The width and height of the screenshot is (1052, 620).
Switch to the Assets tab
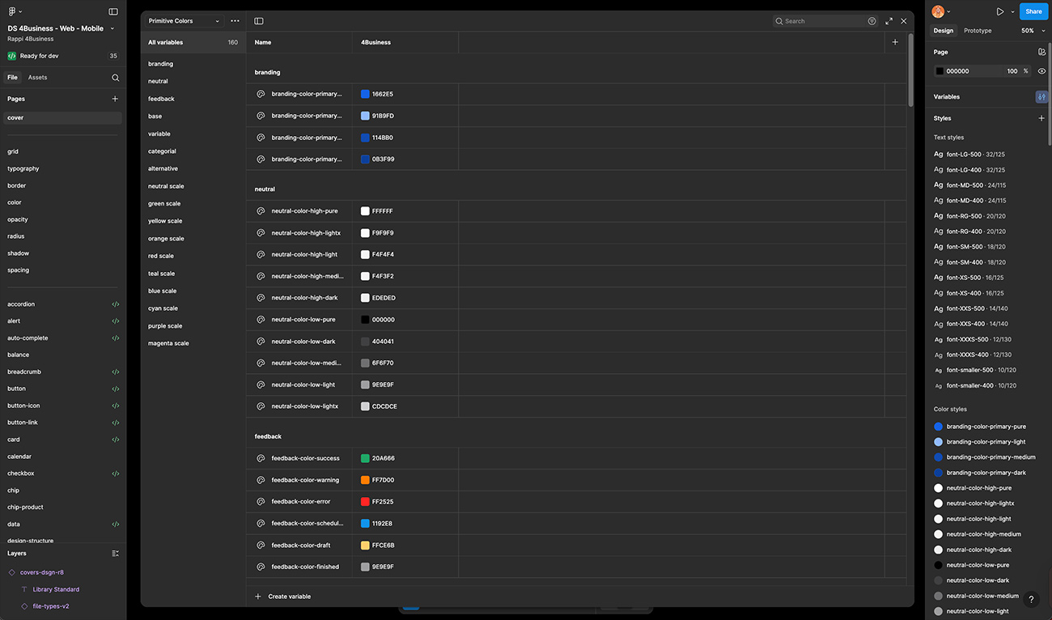37,78
